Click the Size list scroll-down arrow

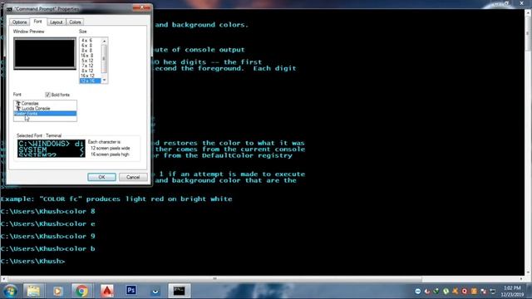[x=104, y=81]
